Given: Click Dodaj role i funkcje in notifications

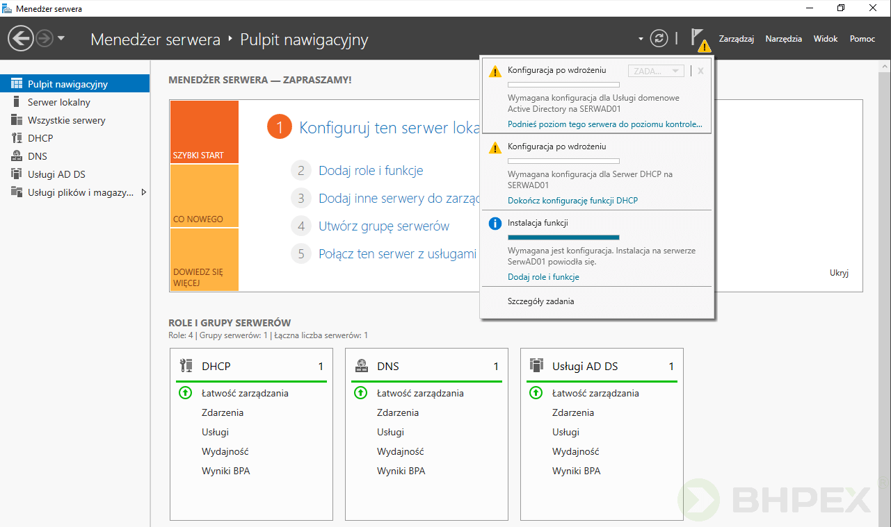Looking at the screenshot, I should [x=543, y=277].
